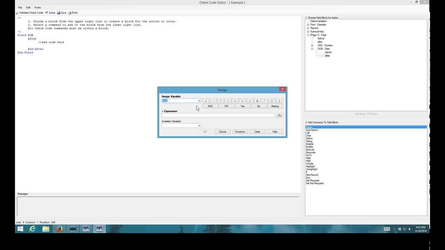Select the DefineVariables tree item

318,21
